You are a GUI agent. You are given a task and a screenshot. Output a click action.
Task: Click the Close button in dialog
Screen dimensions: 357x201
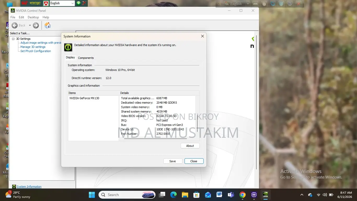(x=194, y=161)
